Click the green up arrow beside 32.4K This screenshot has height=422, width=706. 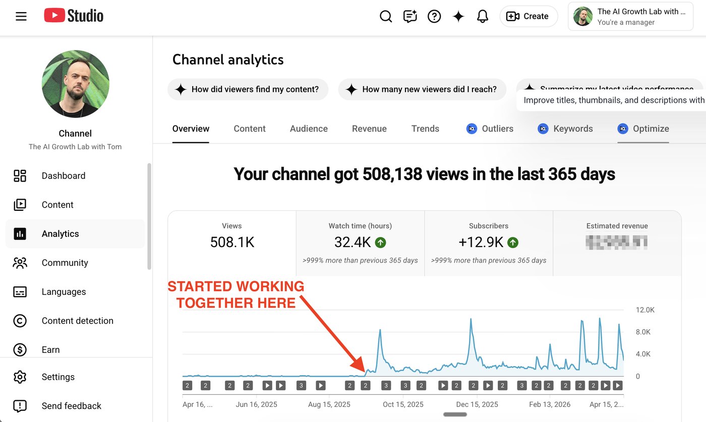click(x=381, y=243)
